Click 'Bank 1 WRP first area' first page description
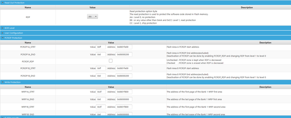This screenshot has width=291, height=118. [x=194, y=92]
